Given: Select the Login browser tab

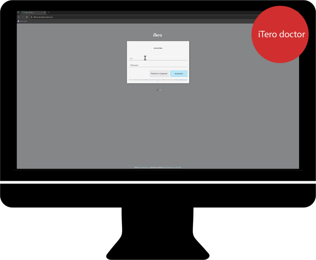Looking at the screenshot, I should pos(34,13).
